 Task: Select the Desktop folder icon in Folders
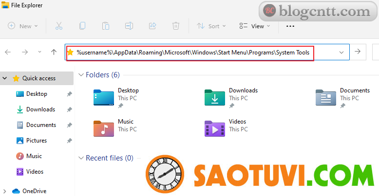(103, 98)
